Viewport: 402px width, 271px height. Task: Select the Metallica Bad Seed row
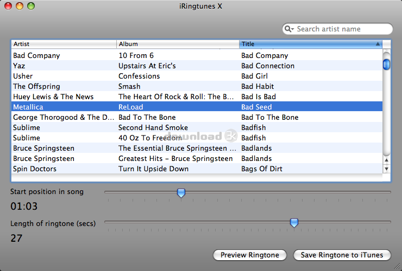coord(197,107)
